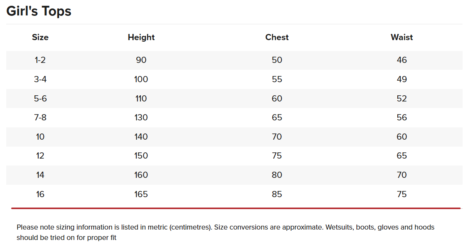This screenshot has width=473, height=250.
Task: Click size 3-4 row label
Action: coord(40,79)
